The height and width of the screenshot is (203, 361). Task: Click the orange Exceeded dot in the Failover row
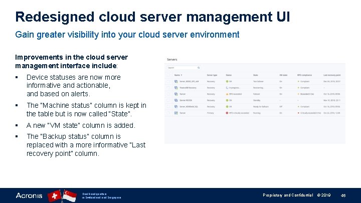[x=299, y=94]
